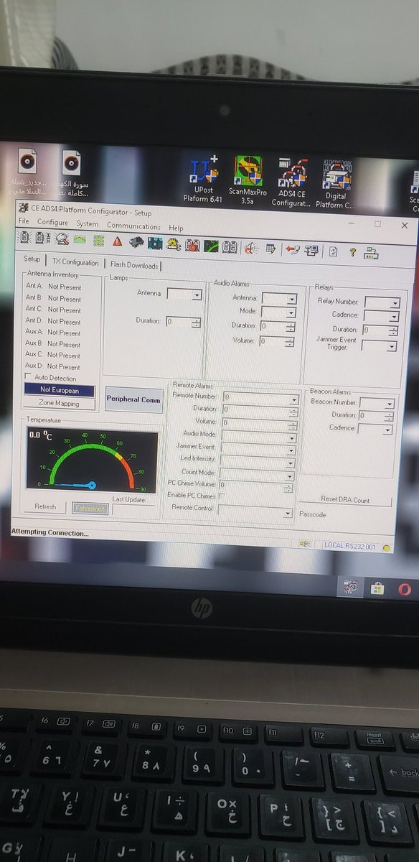Click the green oscilloscope trace toolbar icon
419x862 pixels.
[211, 245]
